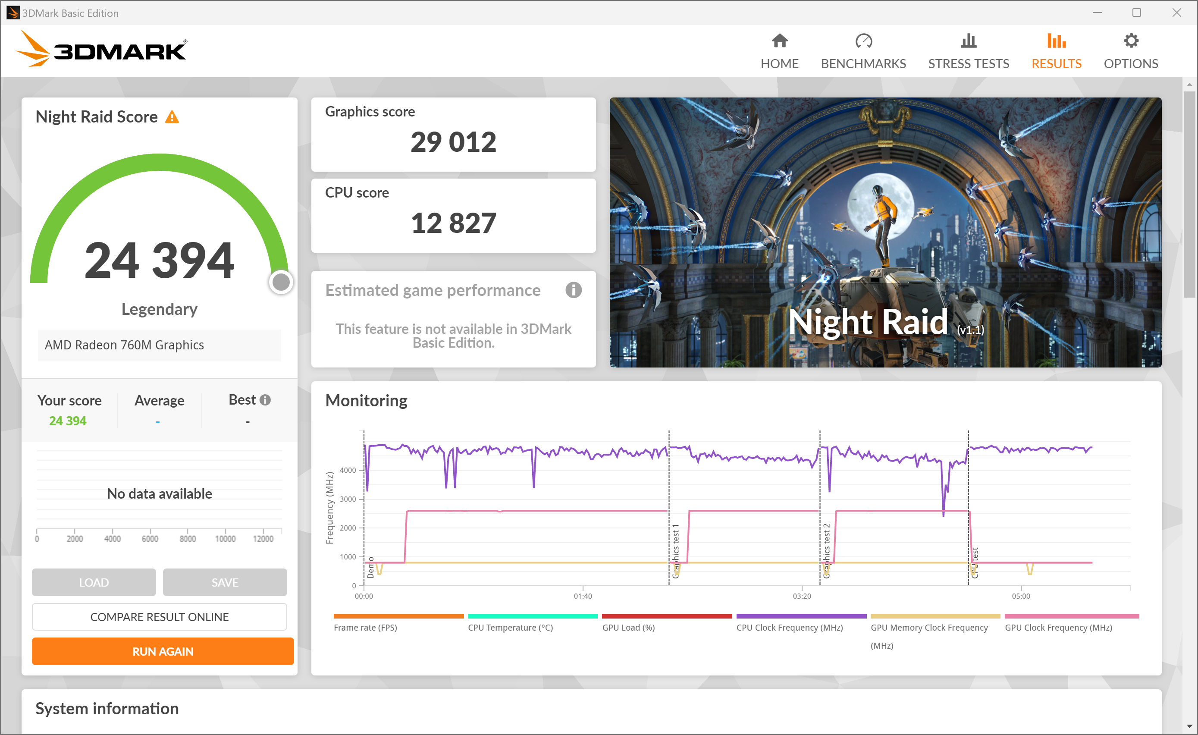
Task: Click the green Your score value 24 394
Action: coord(68,421)
